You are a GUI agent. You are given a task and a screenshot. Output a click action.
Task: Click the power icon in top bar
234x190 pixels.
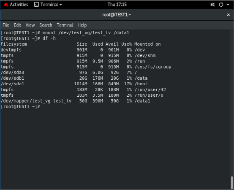point(221,5)
